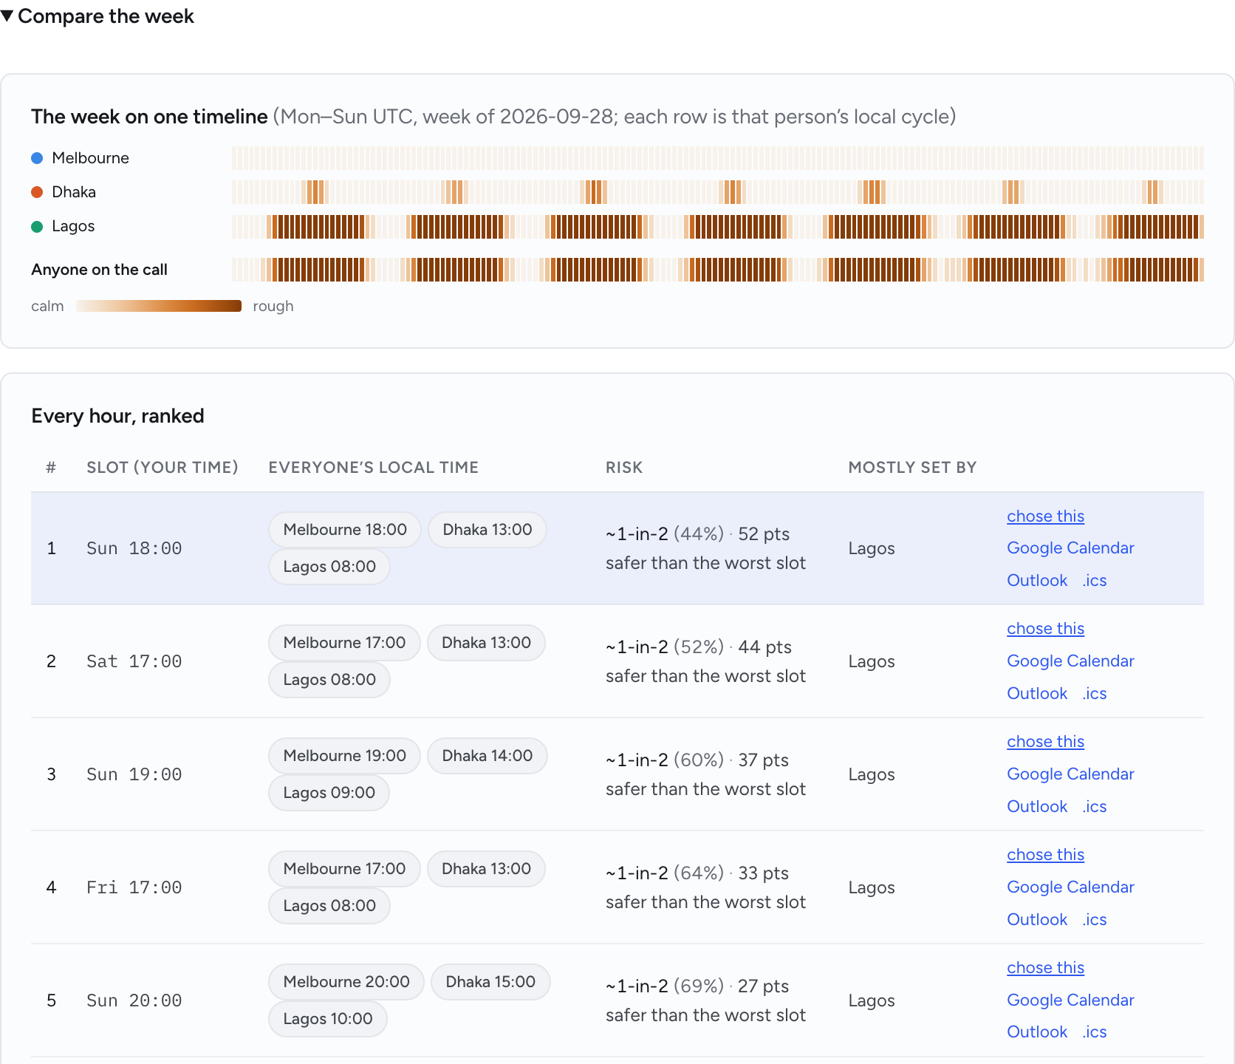
Task: Click the MOSTLY SET BY column header
Action: pyautogui.click(x=912, y=468)
